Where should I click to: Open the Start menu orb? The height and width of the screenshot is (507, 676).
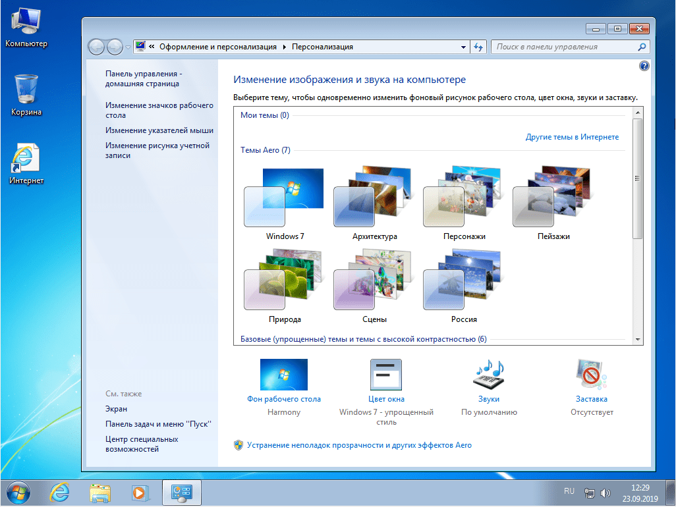[x=18, y=493]
